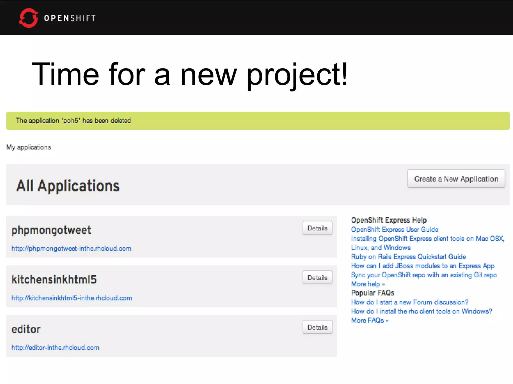Click the phpmongotweet application name
513x384 pixels.
[51, 230]
